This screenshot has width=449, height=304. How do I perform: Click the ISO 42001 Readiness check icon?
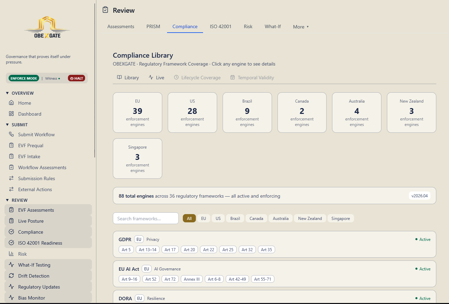(11, 243)
